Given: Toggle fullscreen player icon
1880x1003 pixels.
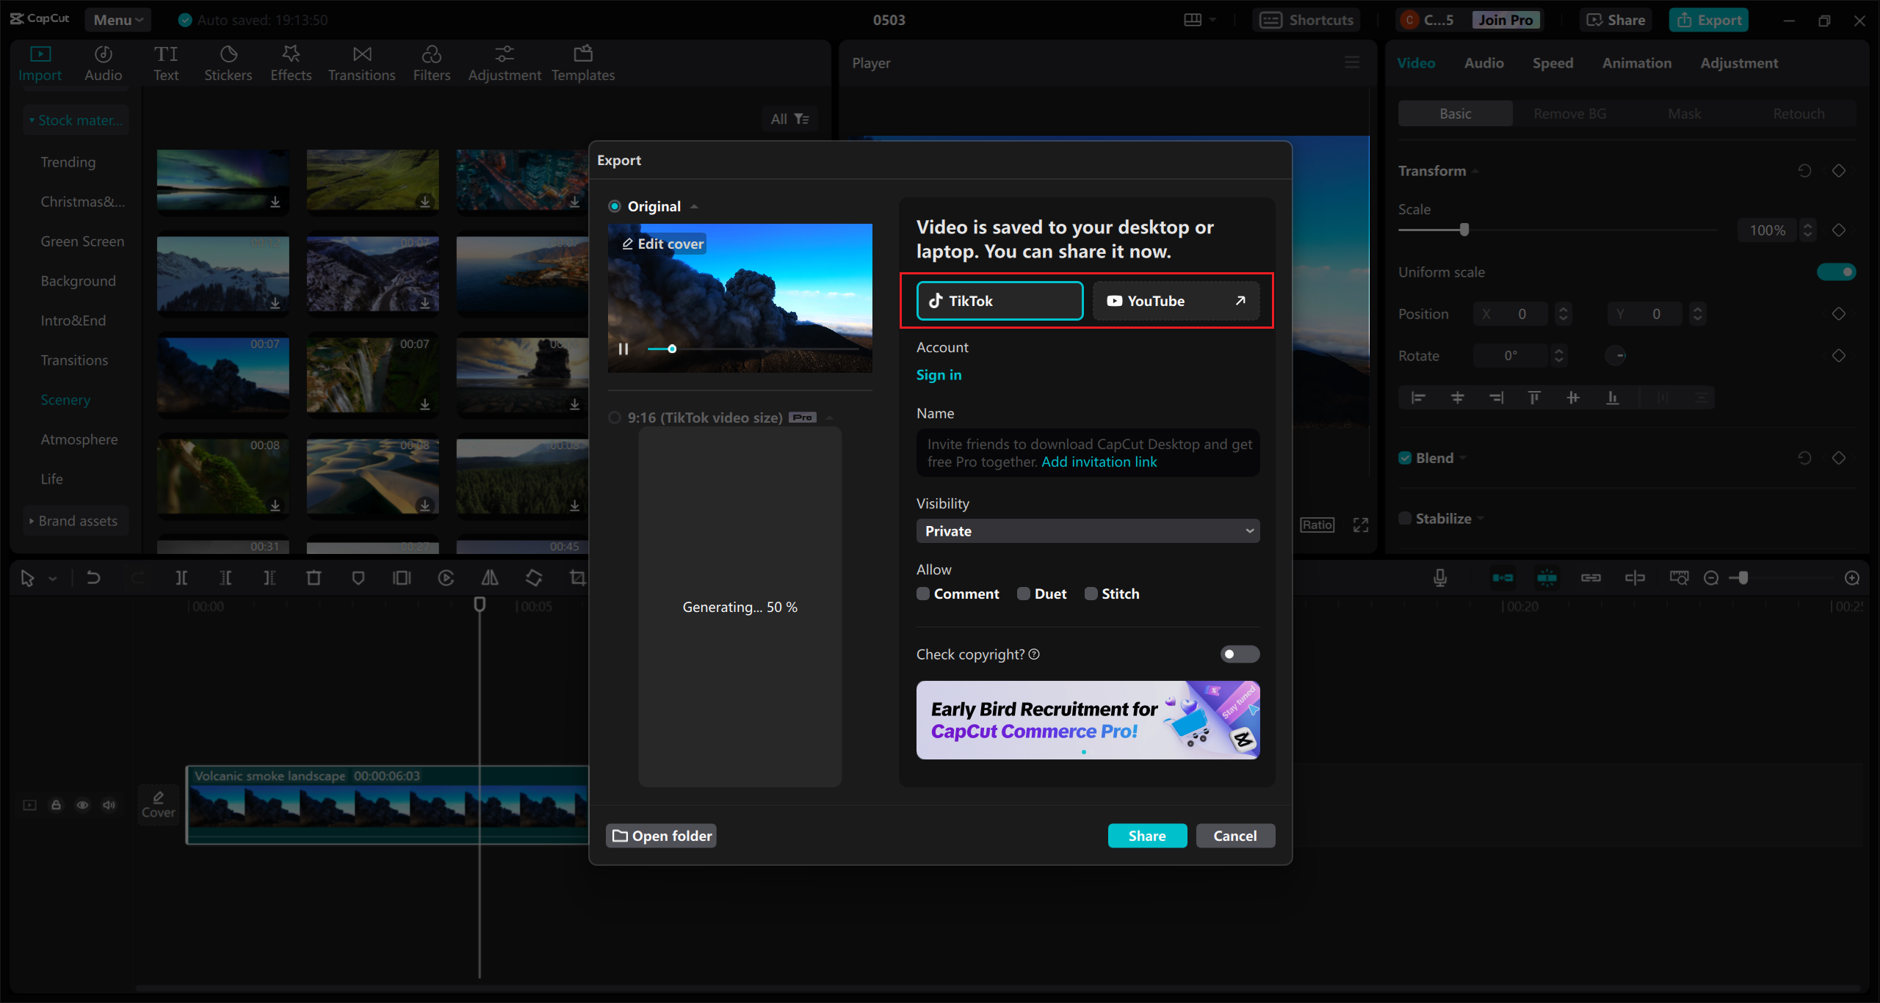Looking at the screenshot, I should coord(1361,525).
